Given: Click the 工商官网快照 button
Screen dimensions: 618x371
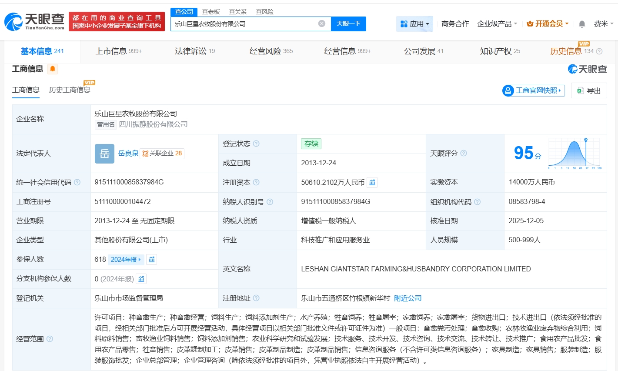Looking at the screenshot, I should click(x=533, y=90).
